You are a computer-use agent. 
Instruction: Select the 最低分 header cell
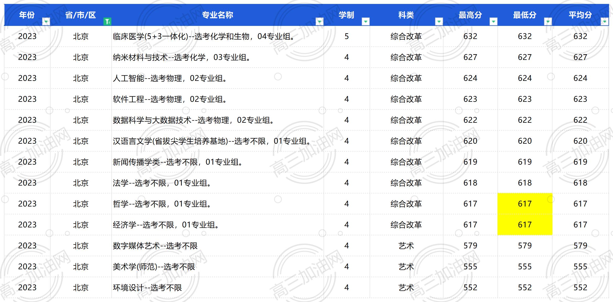tap(525, 15)
